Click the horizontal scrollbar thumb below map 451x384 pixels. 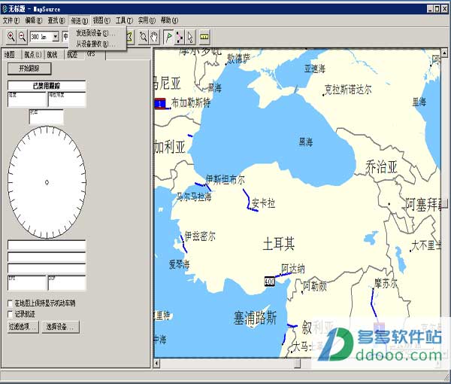[x=298, y=363]
